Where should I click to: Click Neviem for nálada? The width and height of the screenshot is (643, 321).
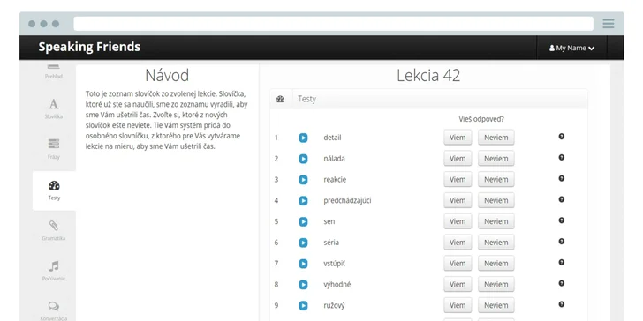point(495,159)
